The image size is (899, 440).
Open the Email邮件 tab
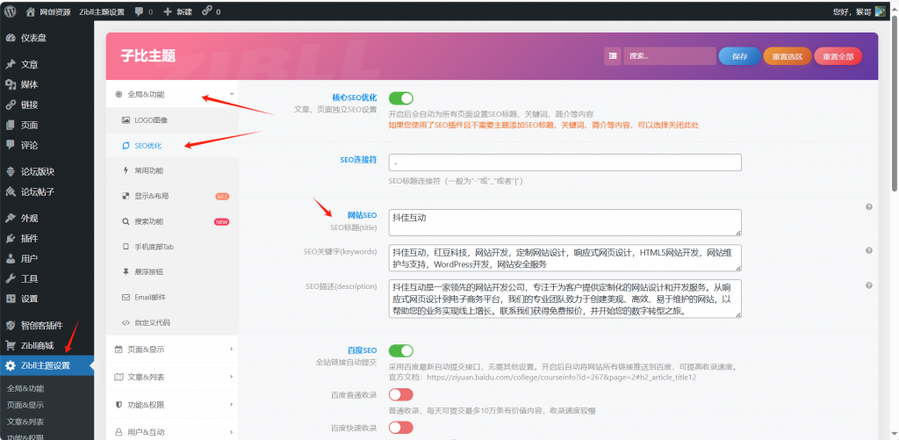click(172, 297)
